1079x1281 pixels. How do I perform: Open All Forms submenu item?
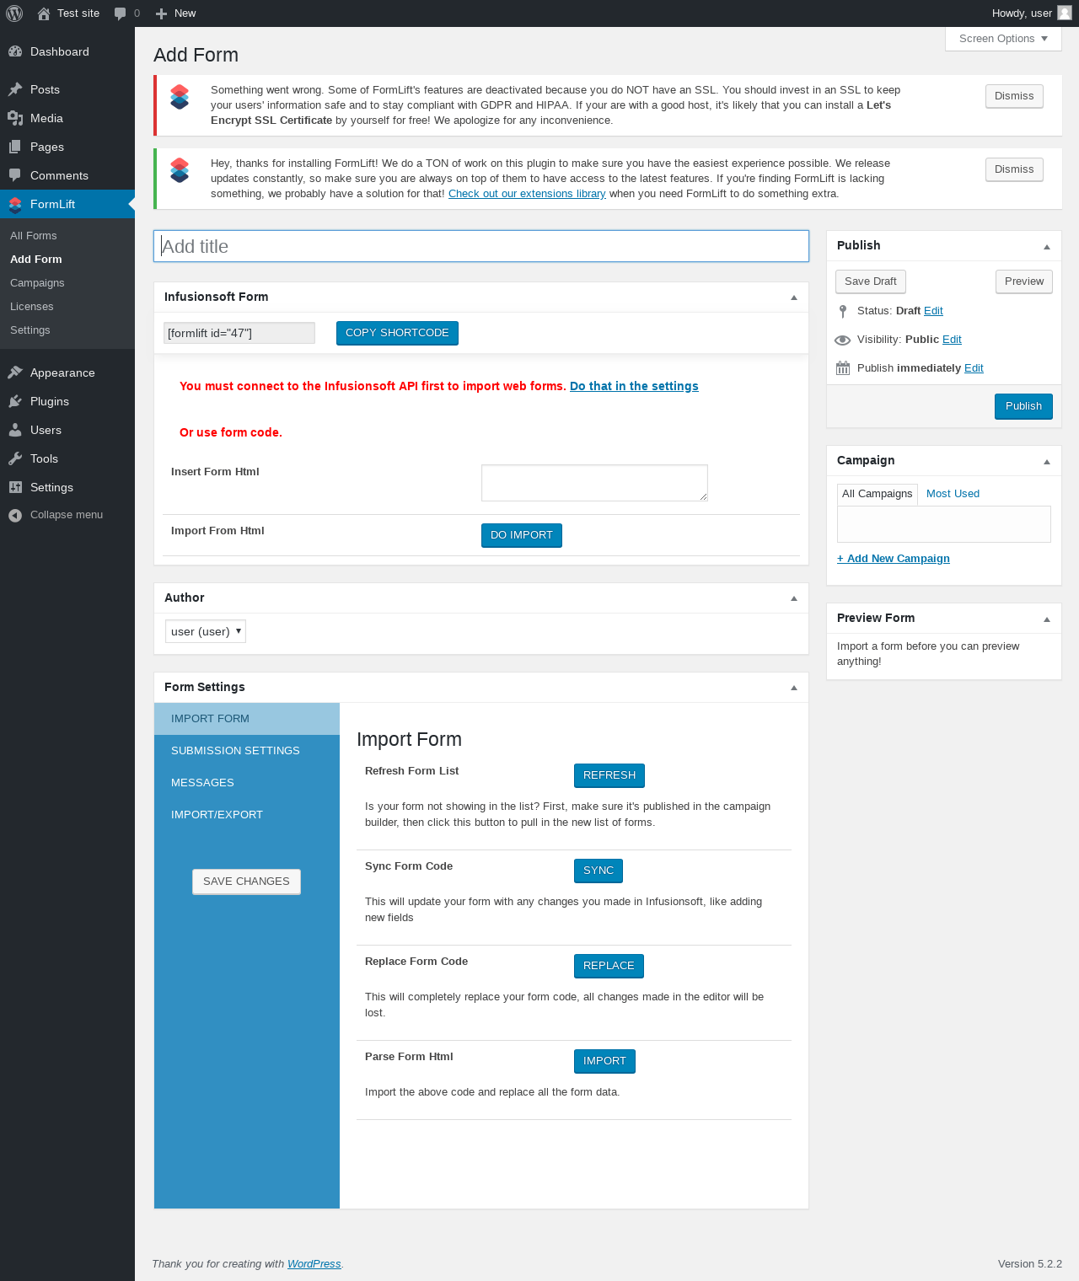coord(34,236)
